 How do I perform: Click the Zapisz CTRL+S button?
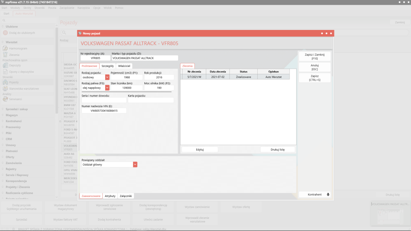pyautogui.click(x=314, y=78)
